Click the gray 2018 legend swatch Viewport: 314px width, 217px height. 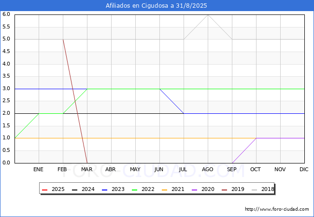click(254, 190)
